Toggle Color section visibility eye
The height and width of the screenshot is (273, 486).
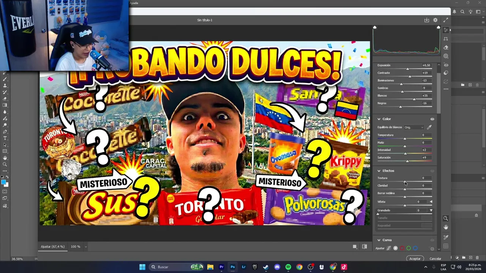click(x=432, y=119)
